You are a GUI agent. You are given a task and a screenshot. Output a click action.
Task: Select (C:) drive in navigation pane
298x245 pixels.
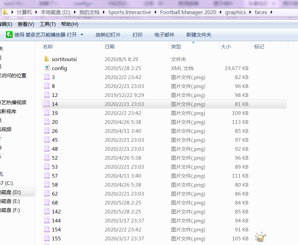click(6, 183)
